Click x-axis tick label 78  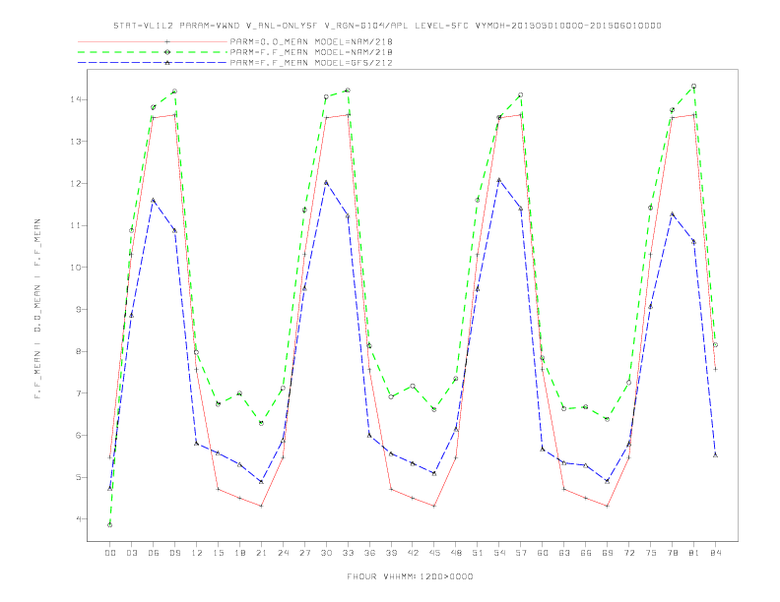pyautogui.click(x=672, y=553)
